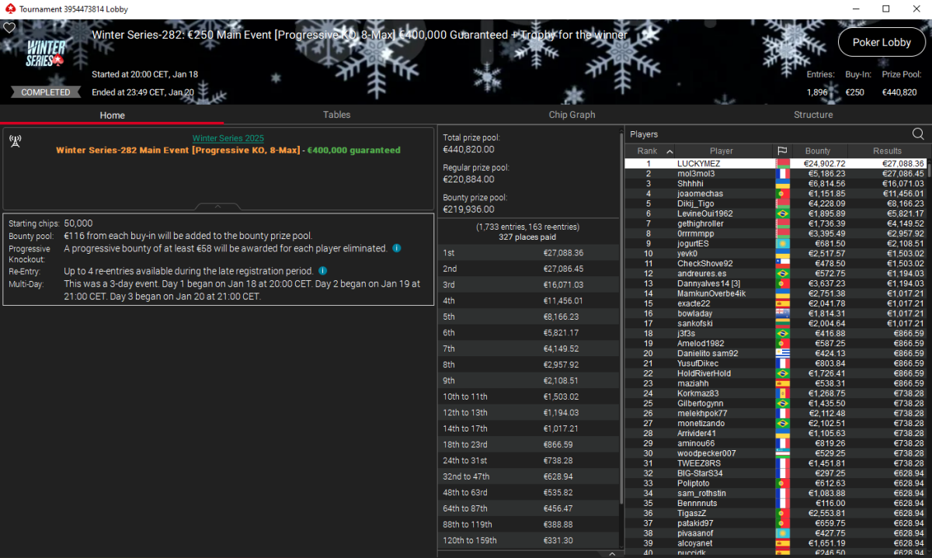The width and height of the screenshot is (932, 558).
Task: Click the broadcast antenna icon
Action: [x=15, y=140]
